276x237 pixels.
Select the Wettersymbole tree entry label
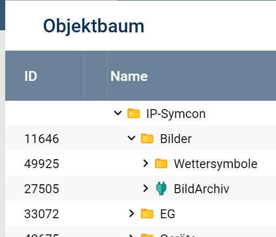pyautogui.click(x=215, y=164)
